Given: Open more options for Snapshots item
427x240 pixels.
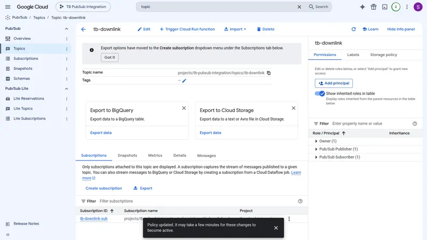Looking at the screenshot, I should tap(67, 69).
